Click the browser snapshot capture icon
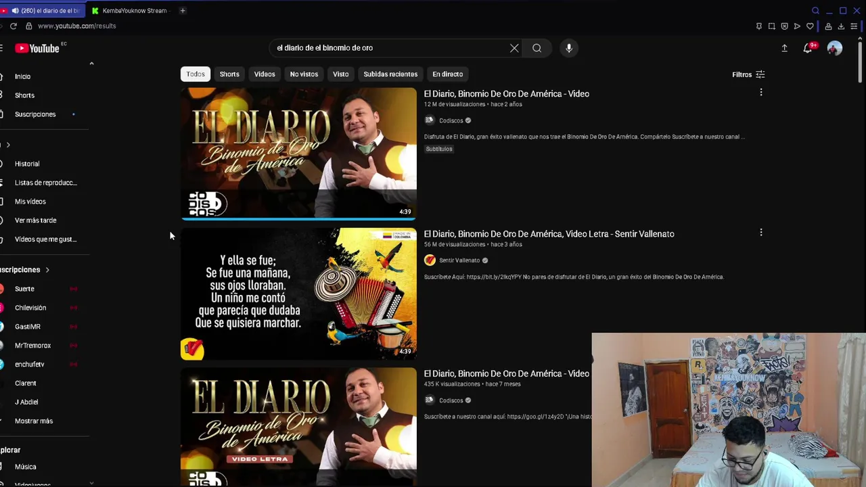Screen dimensions: 866x487 coord(771,26)
